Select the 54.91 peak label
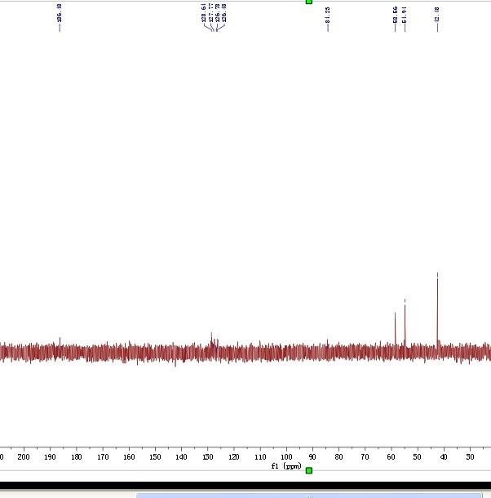491x498 pixels. (405, 15)
